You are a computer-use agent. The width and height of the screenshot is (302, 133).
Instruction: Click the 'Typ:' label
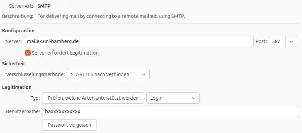[x=35, y=98]
